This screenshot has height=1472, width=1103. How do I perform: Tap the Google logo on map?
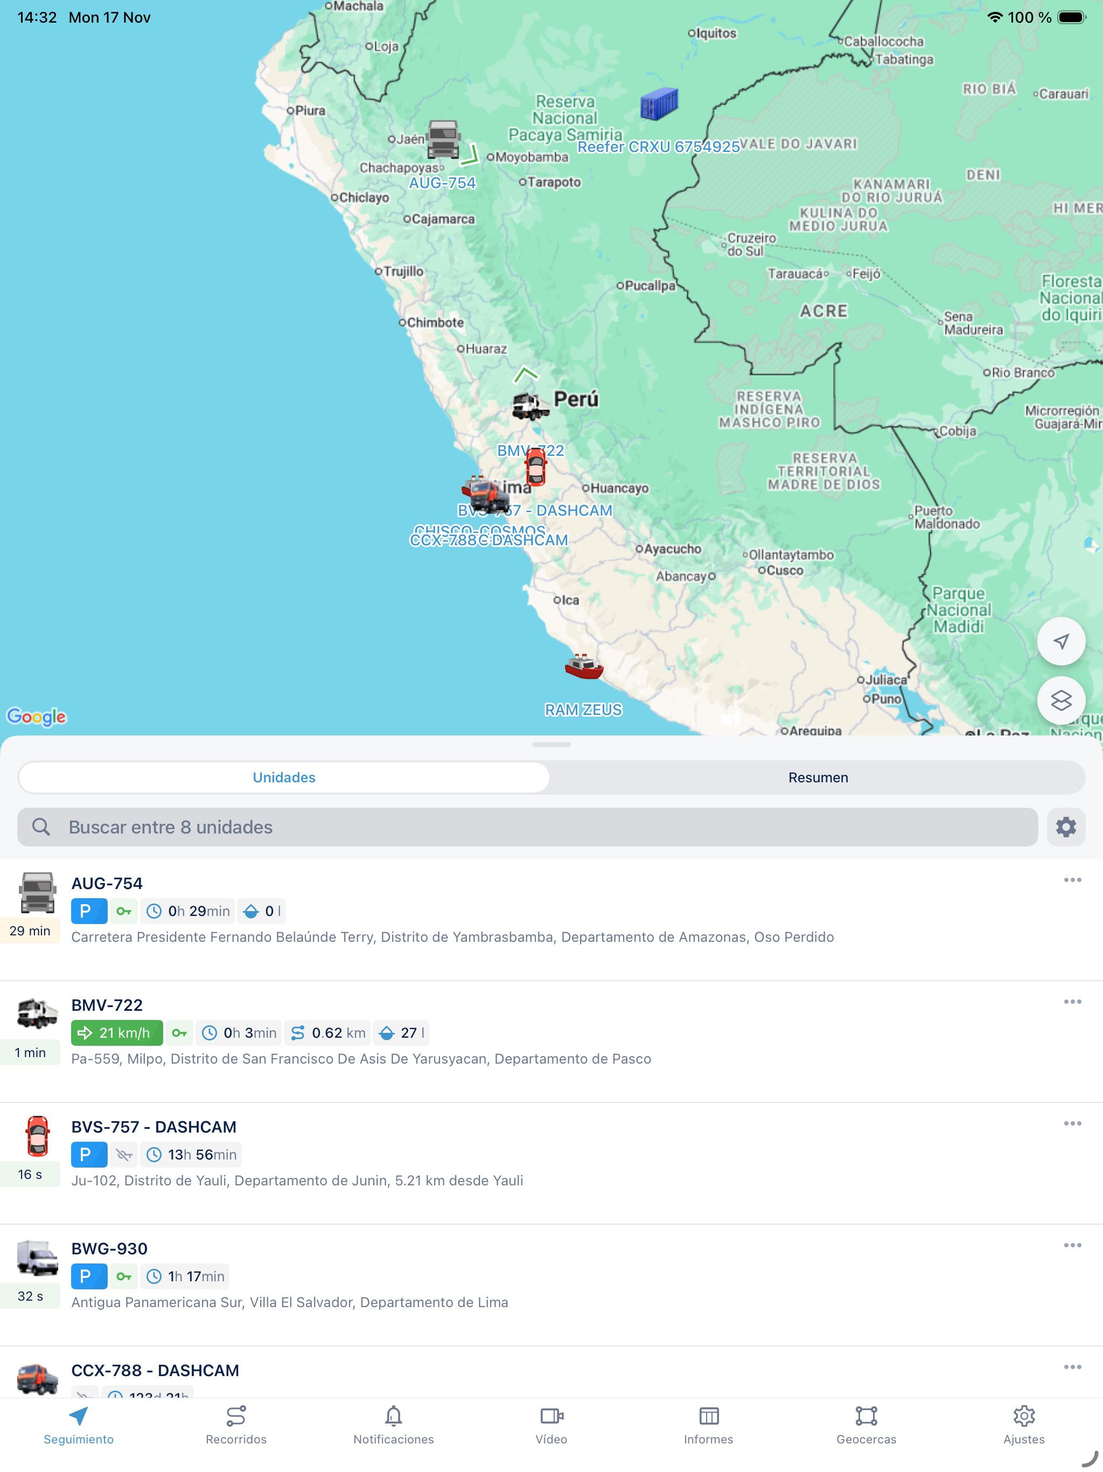(37, 717)
